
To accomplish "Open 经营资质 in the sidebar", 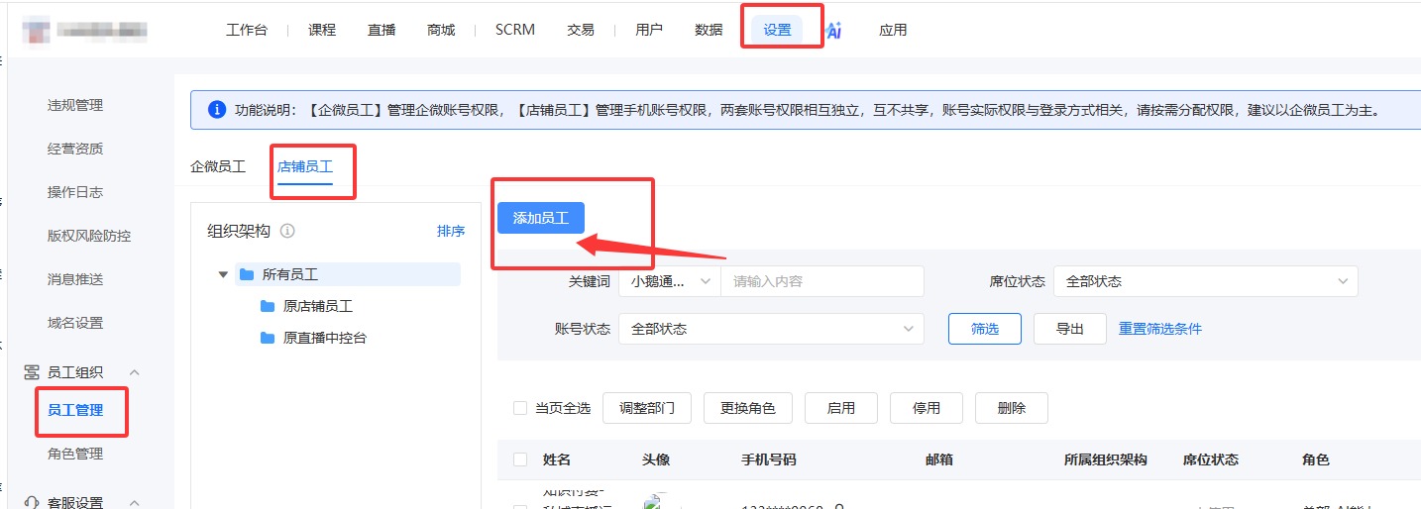I will (75, 149).
